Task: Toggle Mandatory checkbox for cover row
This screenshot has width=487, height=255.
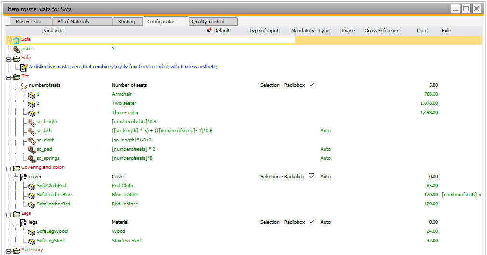Action: click(311, 177)
